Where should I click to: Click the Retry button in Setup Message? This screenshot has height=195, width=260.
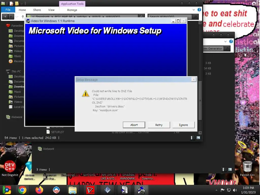point(159,125)
